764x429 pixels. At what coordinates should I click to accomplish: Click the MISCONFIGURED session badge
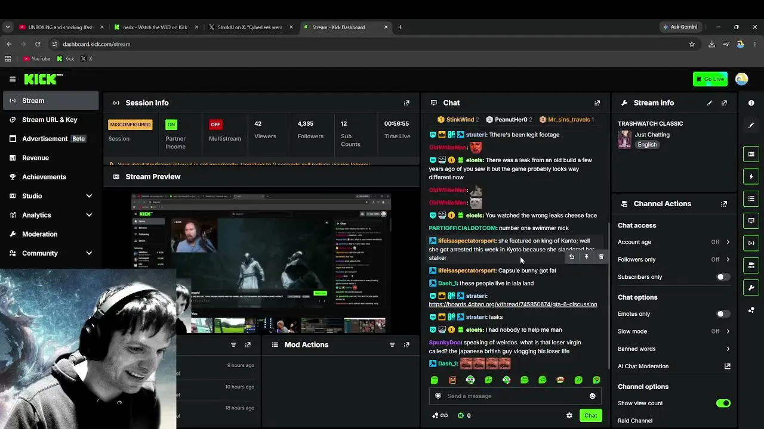[130, 125]
